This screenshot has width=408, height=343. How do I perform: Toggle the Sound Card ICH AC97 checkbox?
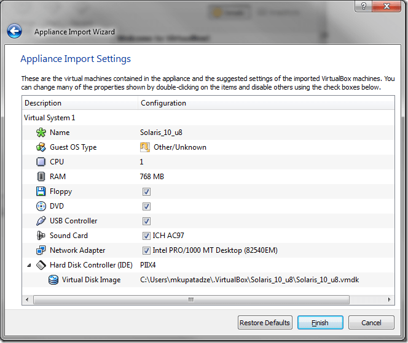point(146,236)
